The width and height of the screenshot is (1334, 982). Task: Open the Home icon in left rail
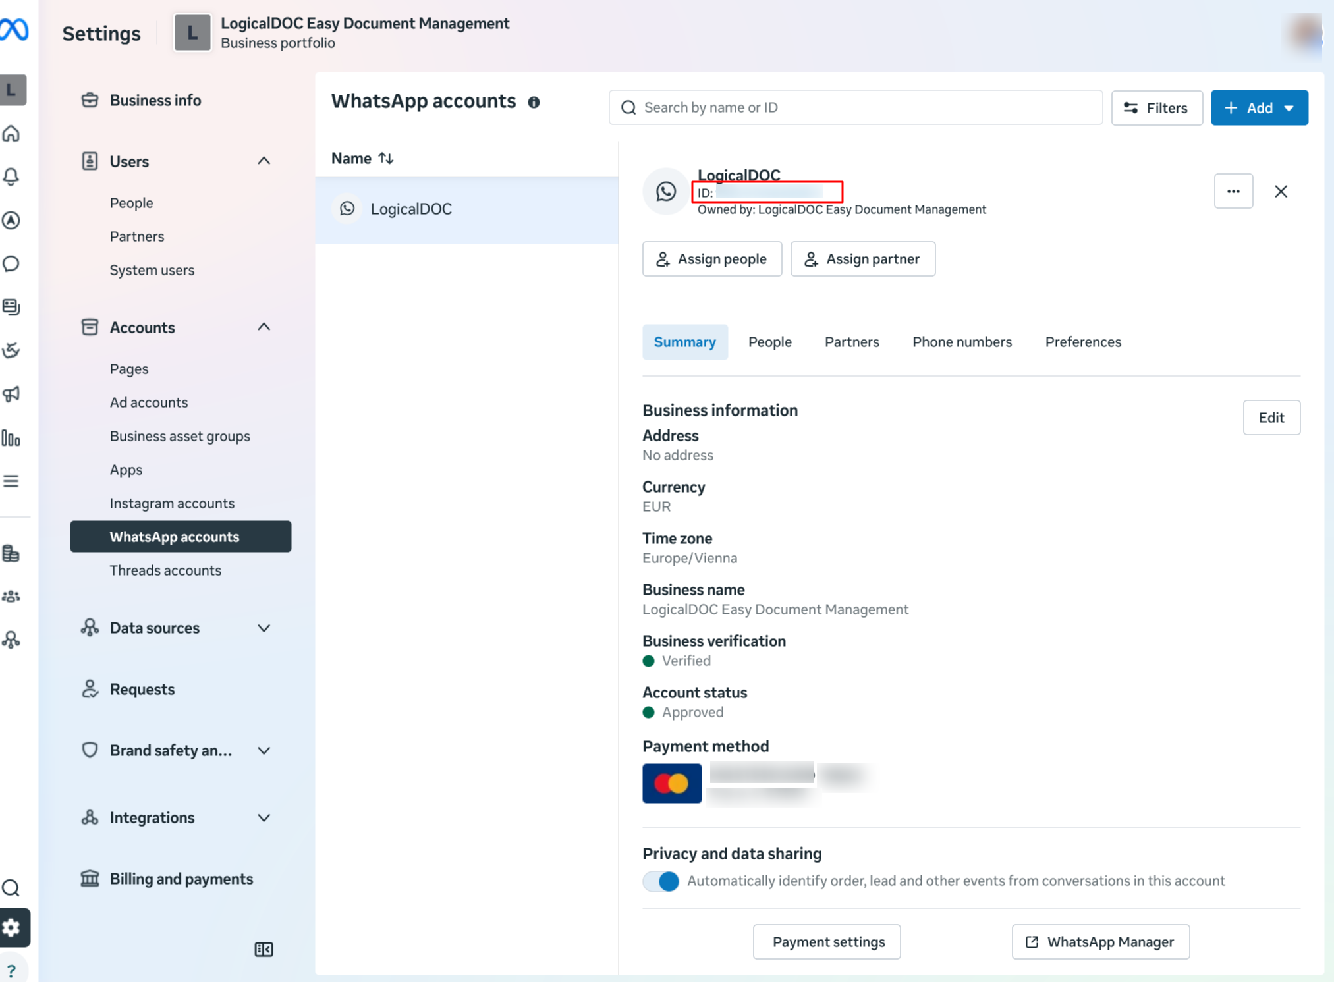point(12,134)
